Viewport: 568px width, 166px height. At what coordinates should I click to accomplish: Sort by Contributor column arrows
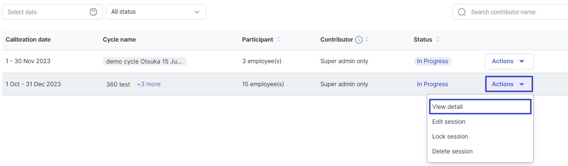coord(367,39)
